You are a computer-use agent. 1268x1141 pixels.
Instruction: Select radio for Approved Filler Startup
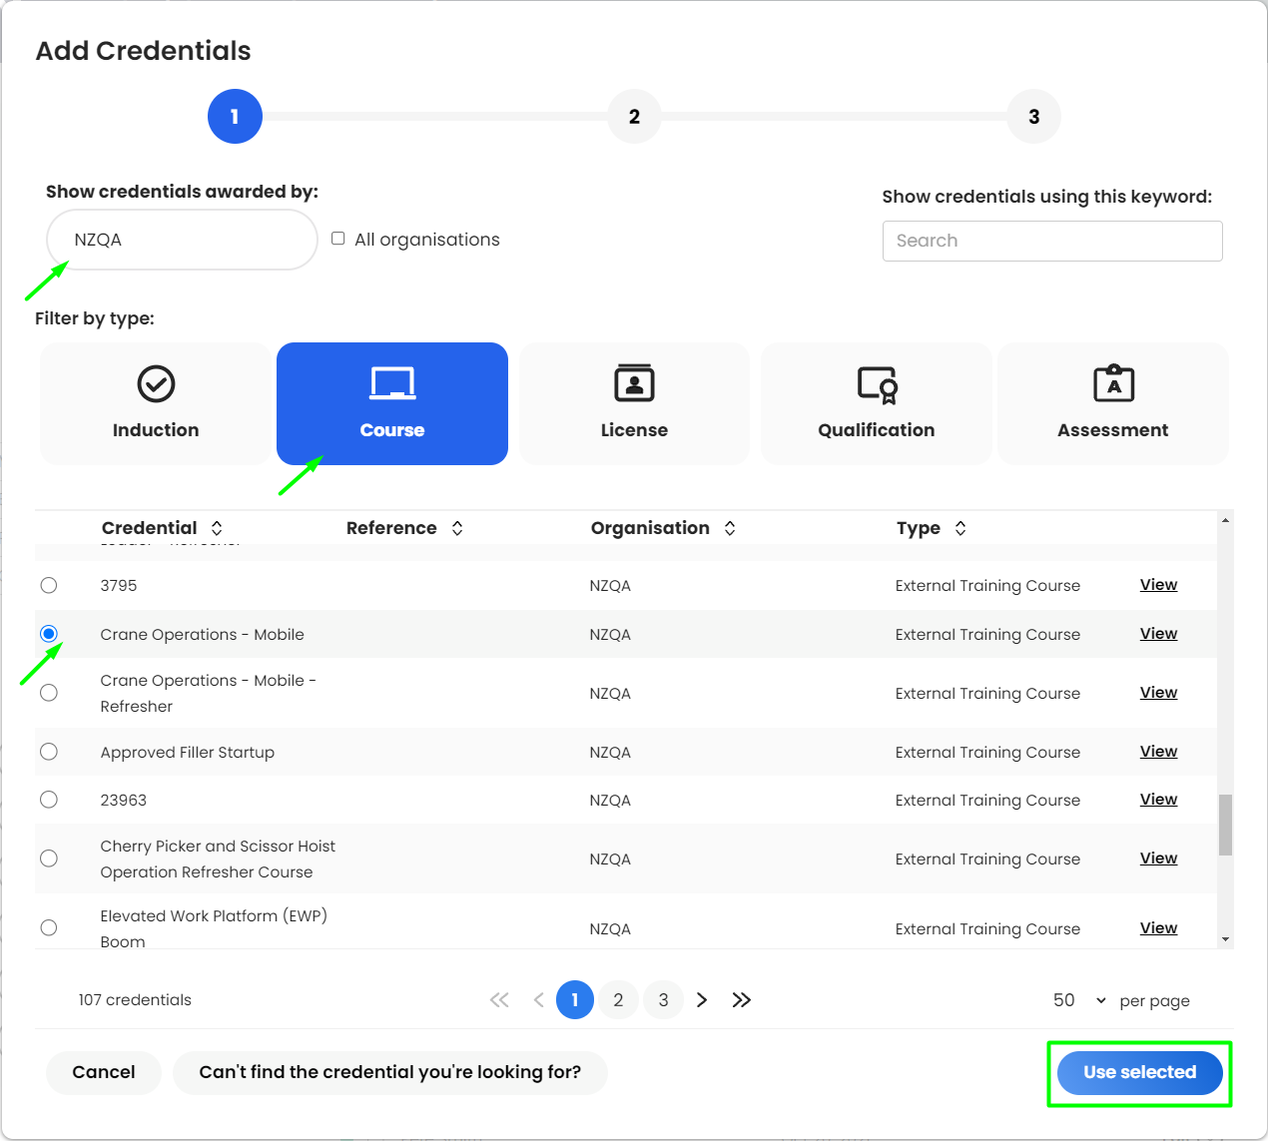tap(49, 752)
